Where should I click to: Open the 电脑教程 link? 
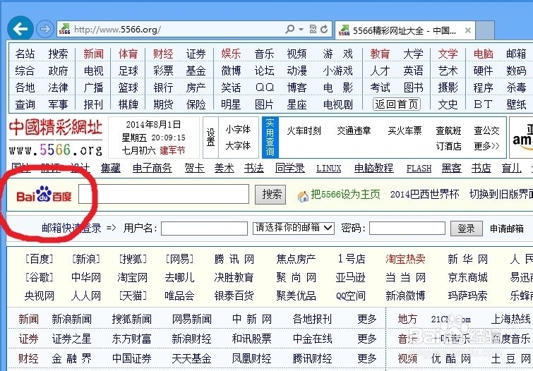point(373,168)
